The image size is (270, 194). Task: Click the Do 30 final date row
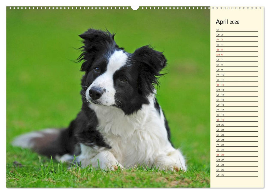pos(220,174)
